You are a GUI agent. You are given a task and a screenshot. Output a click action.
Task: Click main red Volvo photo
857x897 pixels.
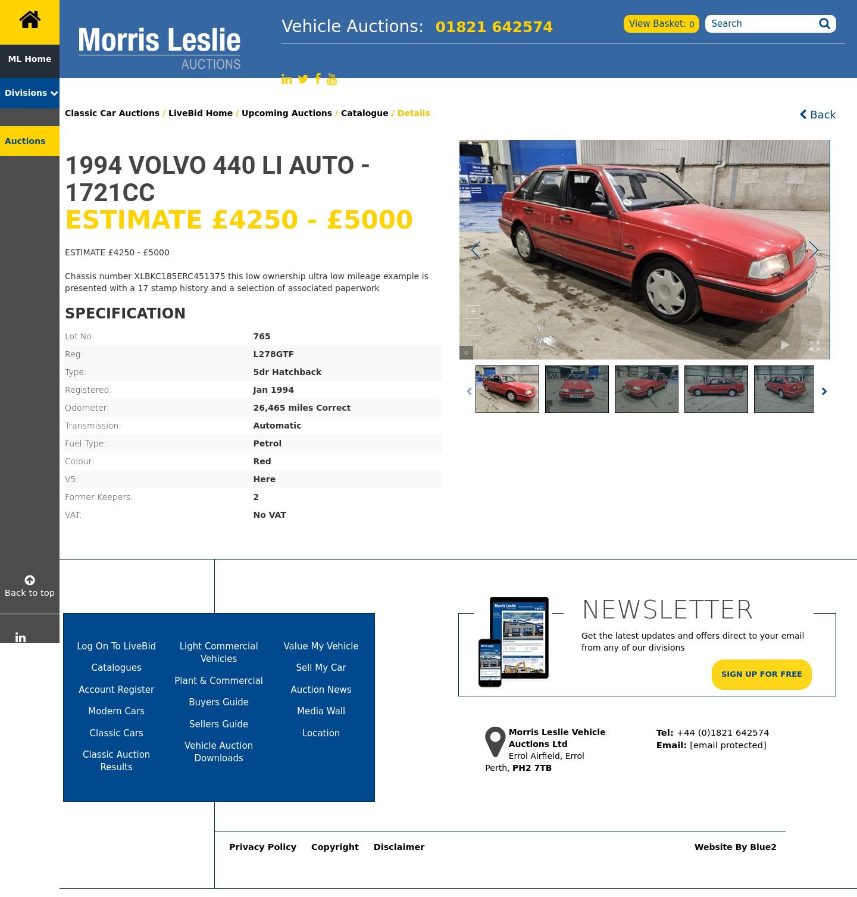(645, 249)
